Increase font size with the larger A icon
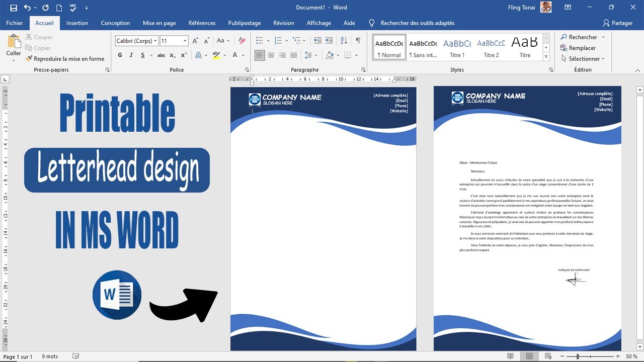This screenshot has height=362, width=644. (195, 41)
